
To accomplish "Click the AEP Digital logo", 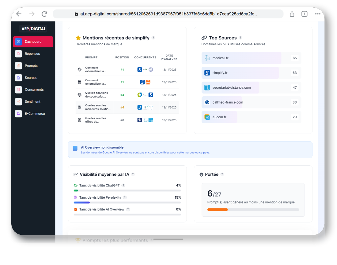I will (33, 29).
